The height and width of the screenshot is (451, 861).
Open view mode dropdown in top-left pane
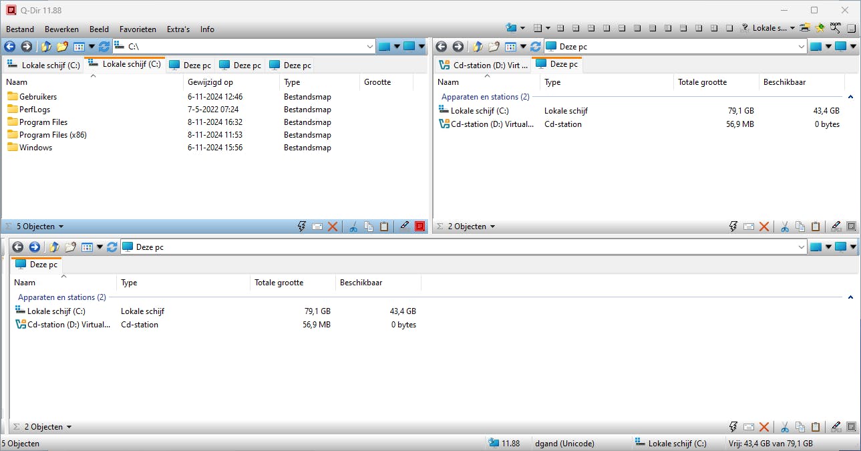pos(92,46)
